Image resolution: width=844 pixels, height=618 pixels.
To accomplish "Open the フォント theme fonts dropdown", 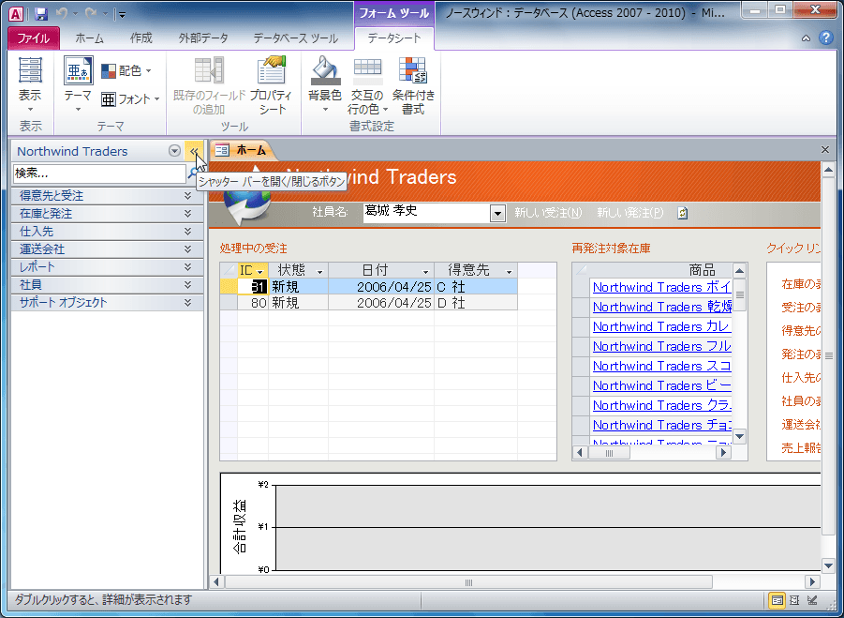I will (x=131, y=99).
